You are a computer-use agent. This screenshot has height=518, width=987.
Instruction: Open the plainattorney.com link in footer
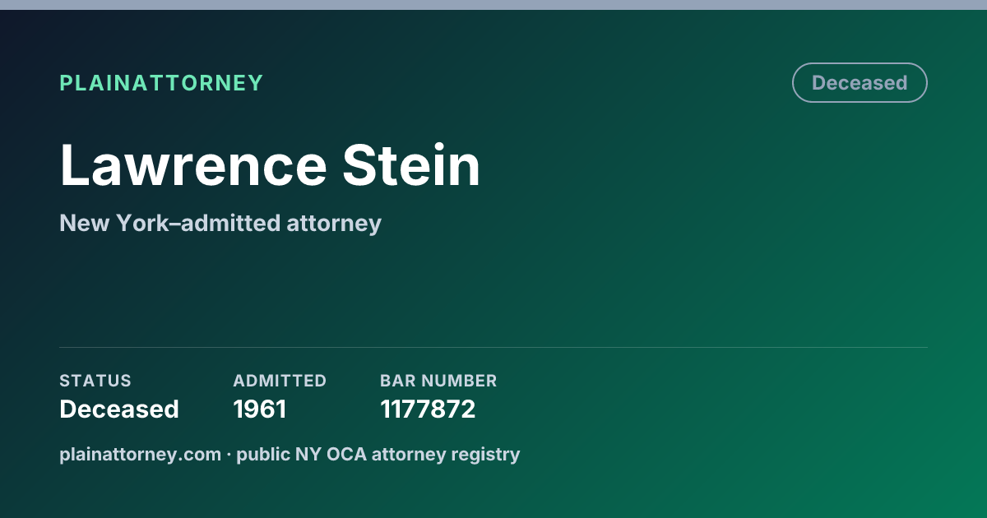pyautogui.click(x=140, y=454)
